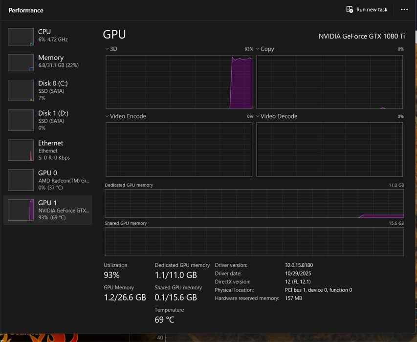Screen dimensions: 417x342
Task: Select the Memory performance entry
Action: (x=48, y=63)
